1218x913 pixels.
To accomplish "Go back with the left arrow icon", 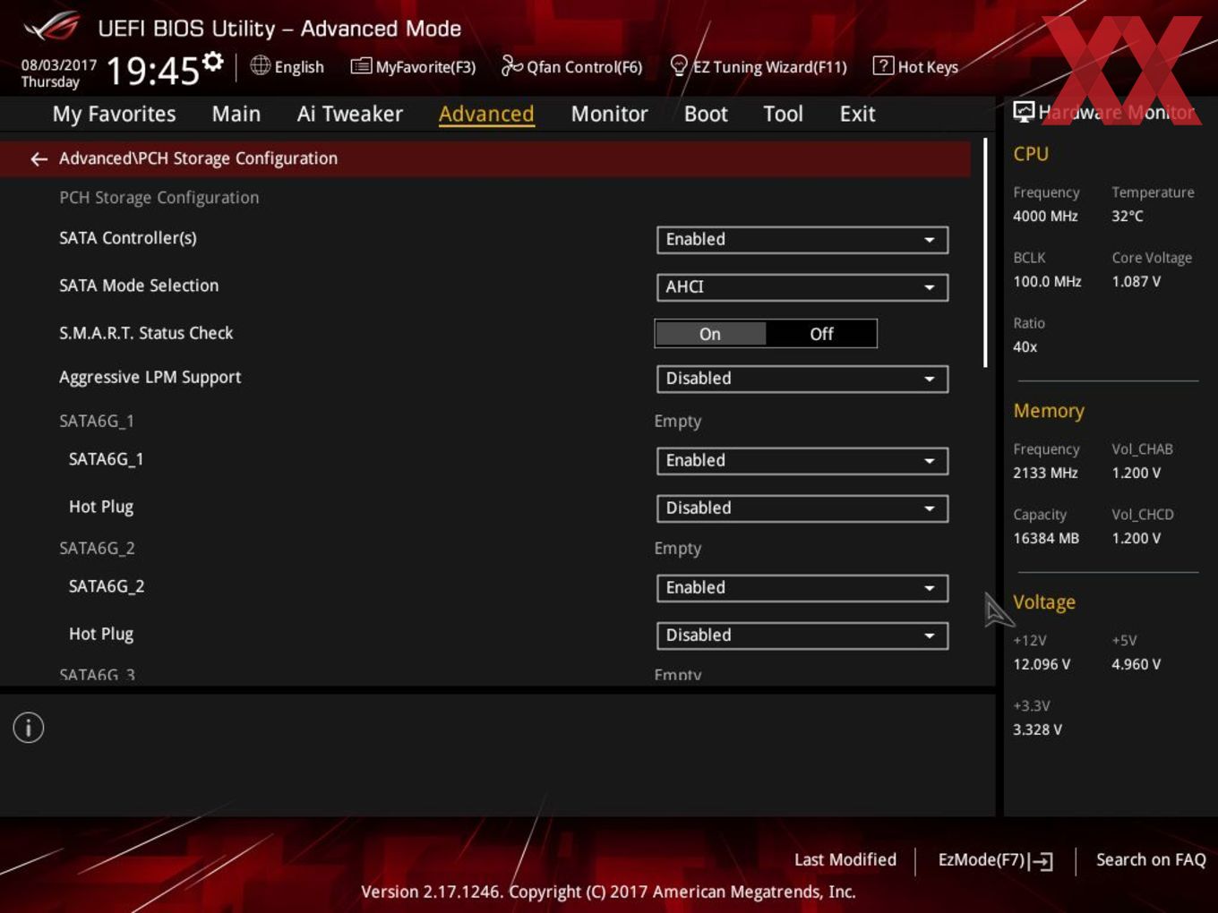I will click(39, 158).
